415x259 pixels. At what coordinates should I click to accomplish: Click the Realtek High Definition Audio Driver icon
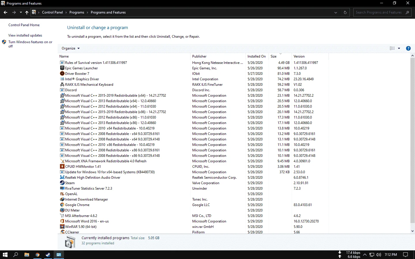point(62,177)
